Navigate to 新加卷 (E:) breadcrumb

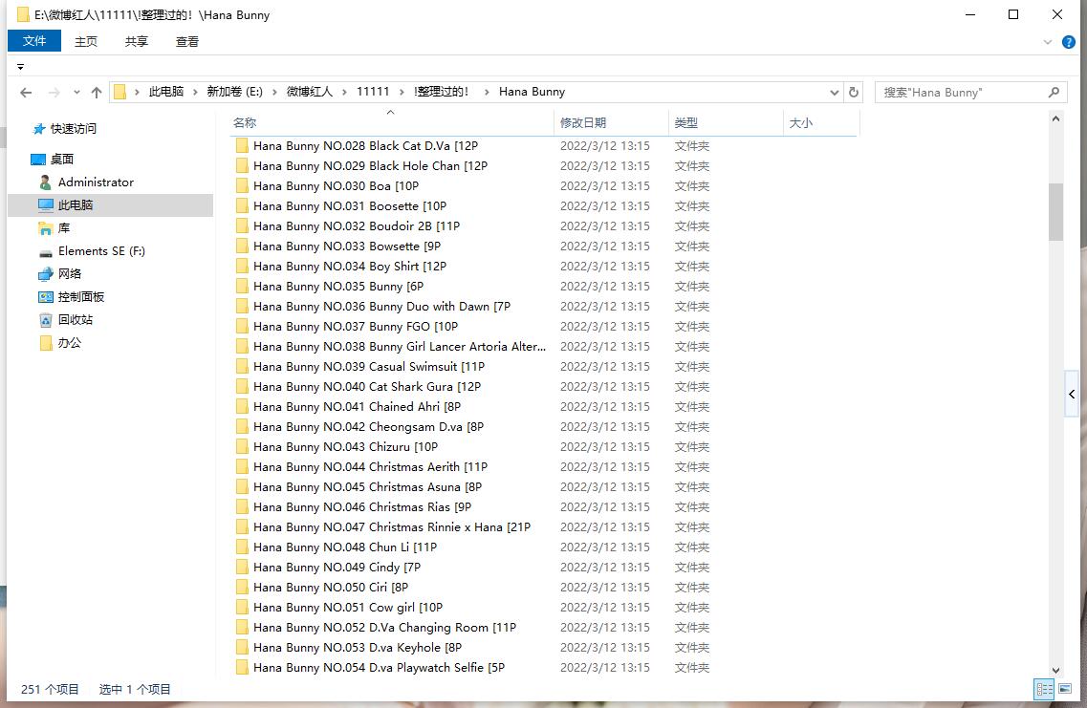tap(235, 92)
